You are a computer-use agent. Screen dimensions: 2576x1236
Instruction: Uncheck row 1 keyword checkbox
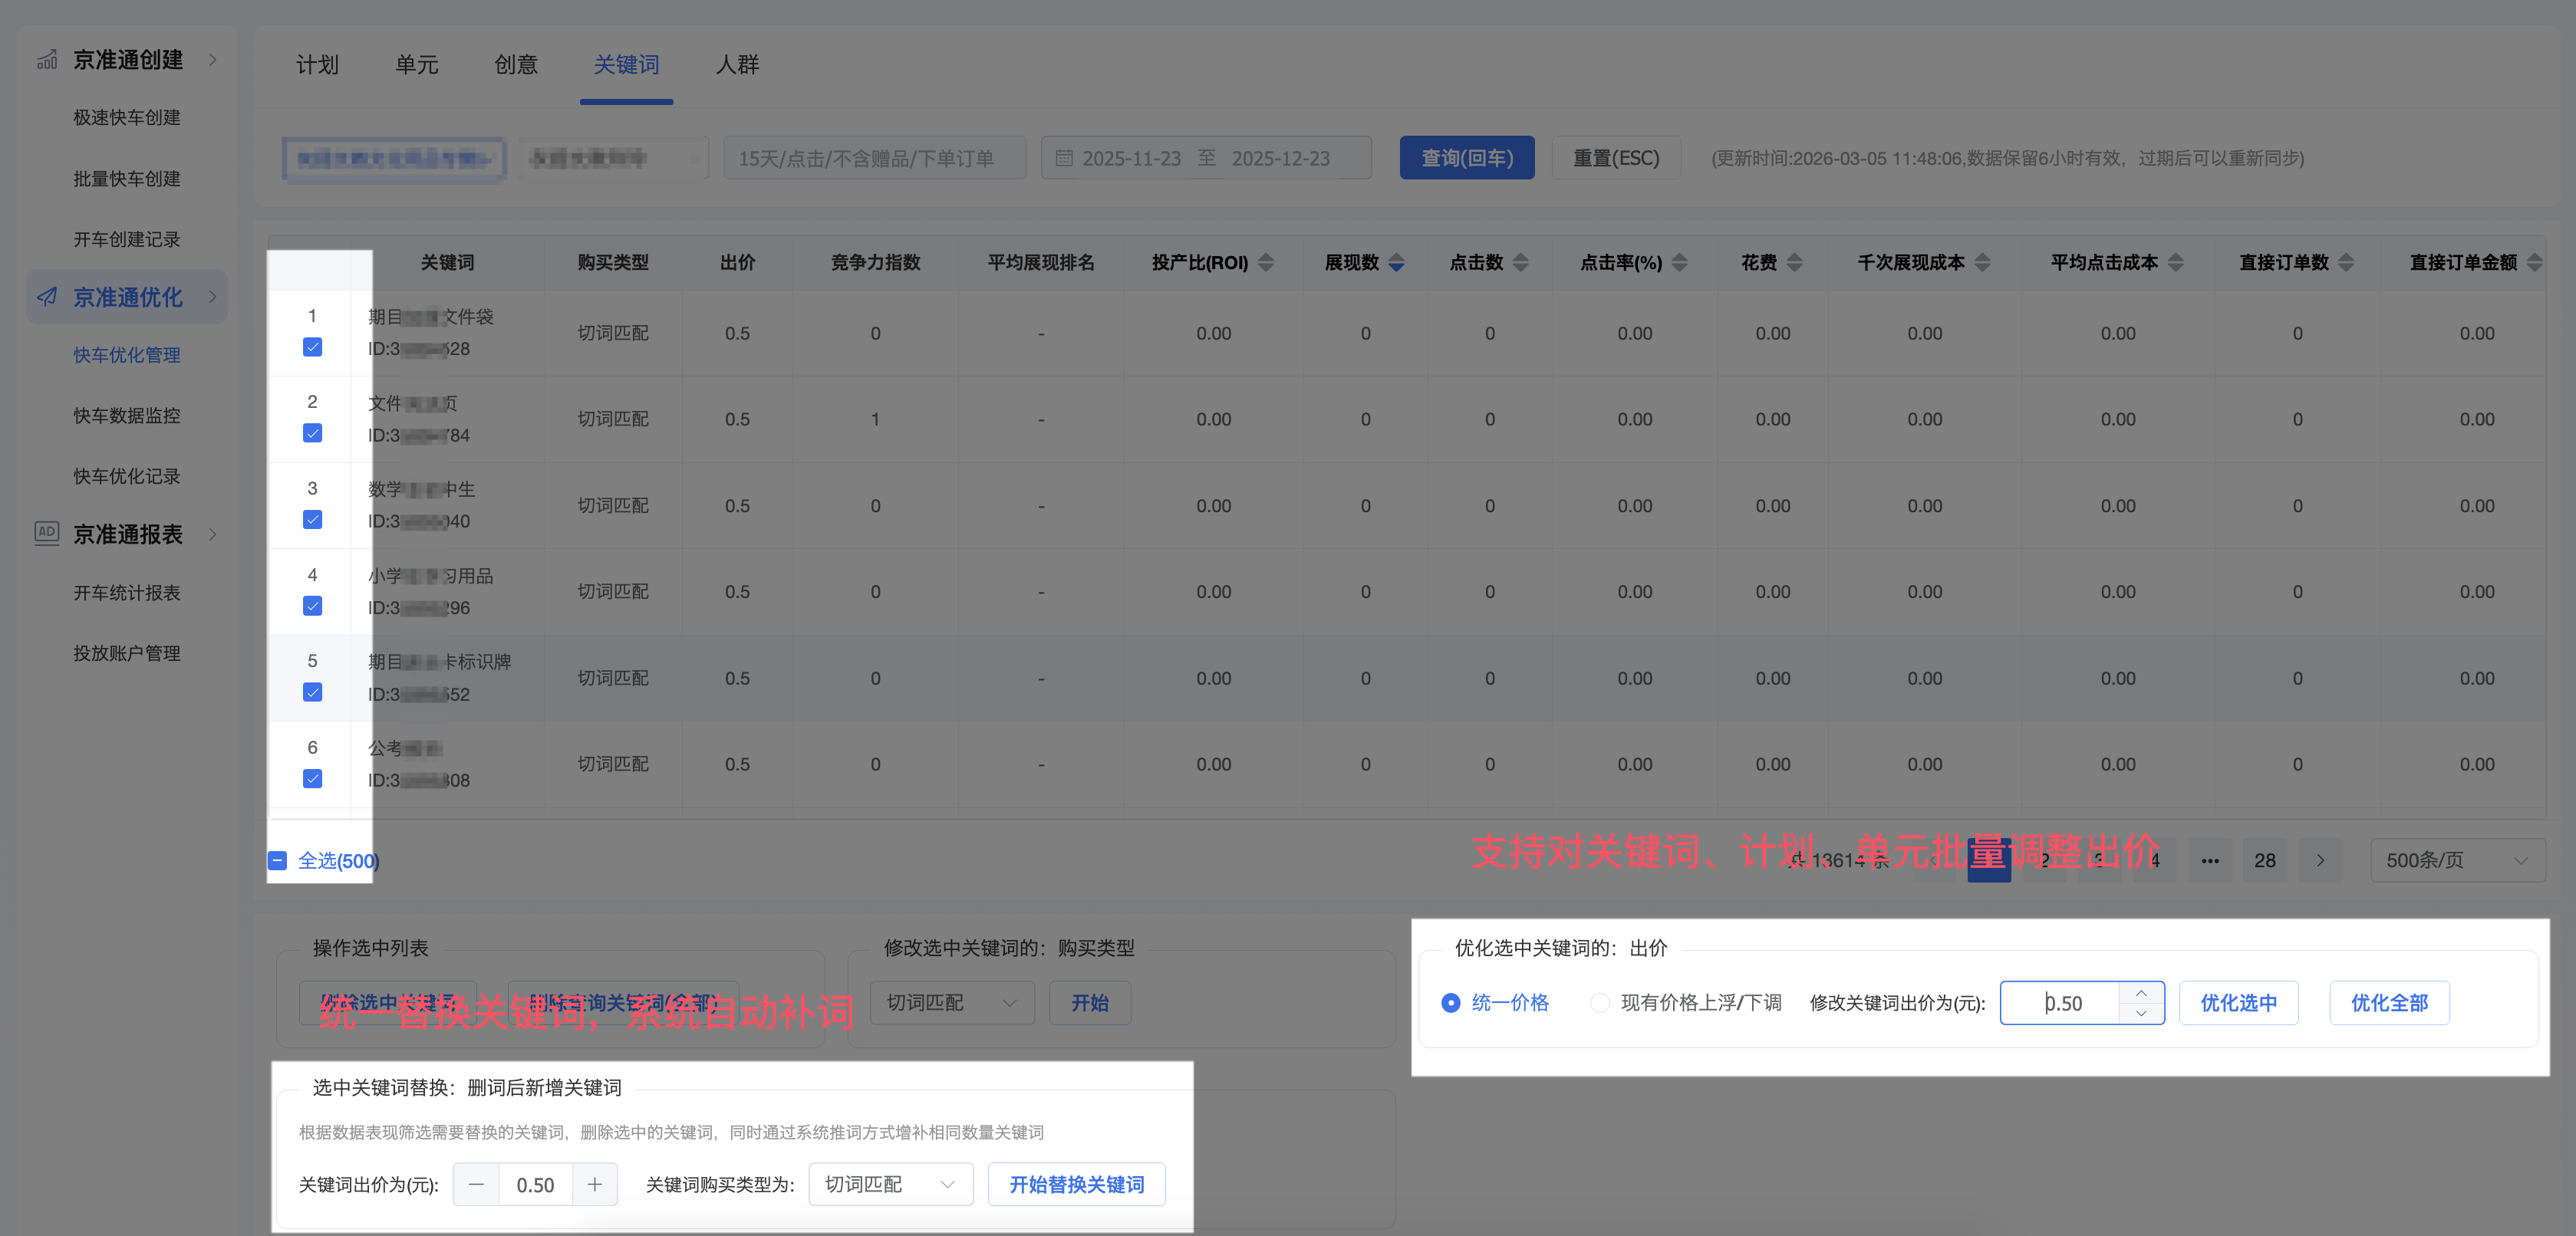tap(312, 347)
